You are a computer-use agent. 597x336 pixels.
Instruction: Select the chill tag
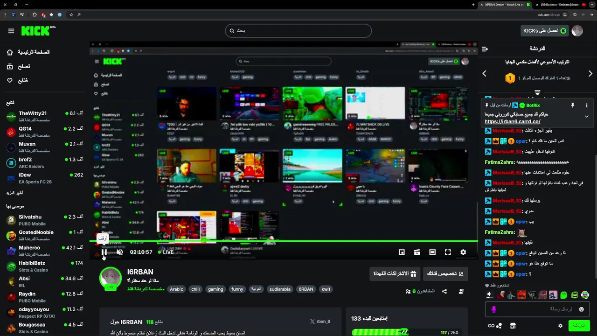(195, 289)
